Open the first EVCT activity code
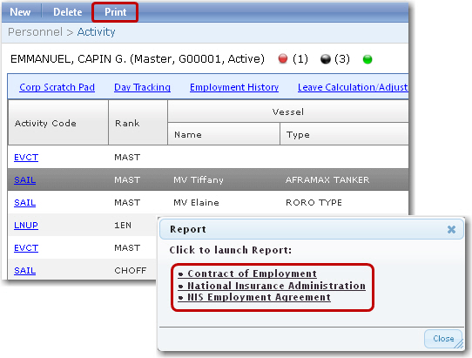The image size is (472, 358). [x=26, y=157]
